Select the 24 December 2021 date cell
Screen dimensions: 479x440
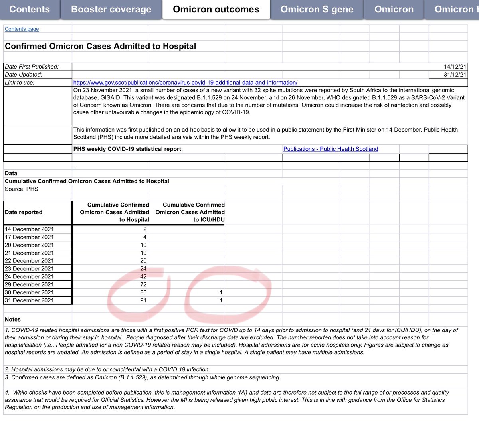[x=38, y=276]
